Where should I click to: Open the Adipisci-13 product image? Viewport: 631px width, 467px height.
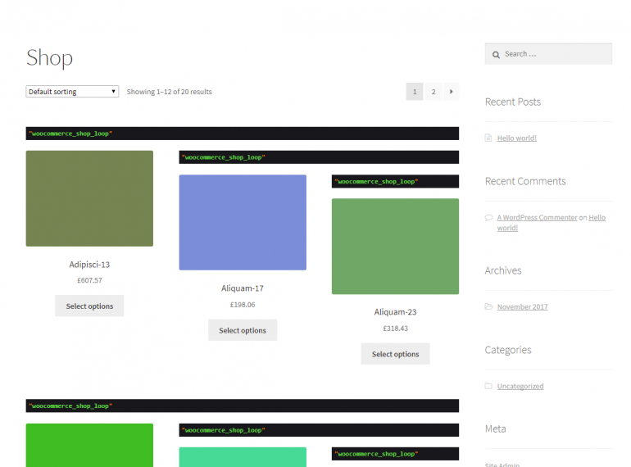click(89, 198)
